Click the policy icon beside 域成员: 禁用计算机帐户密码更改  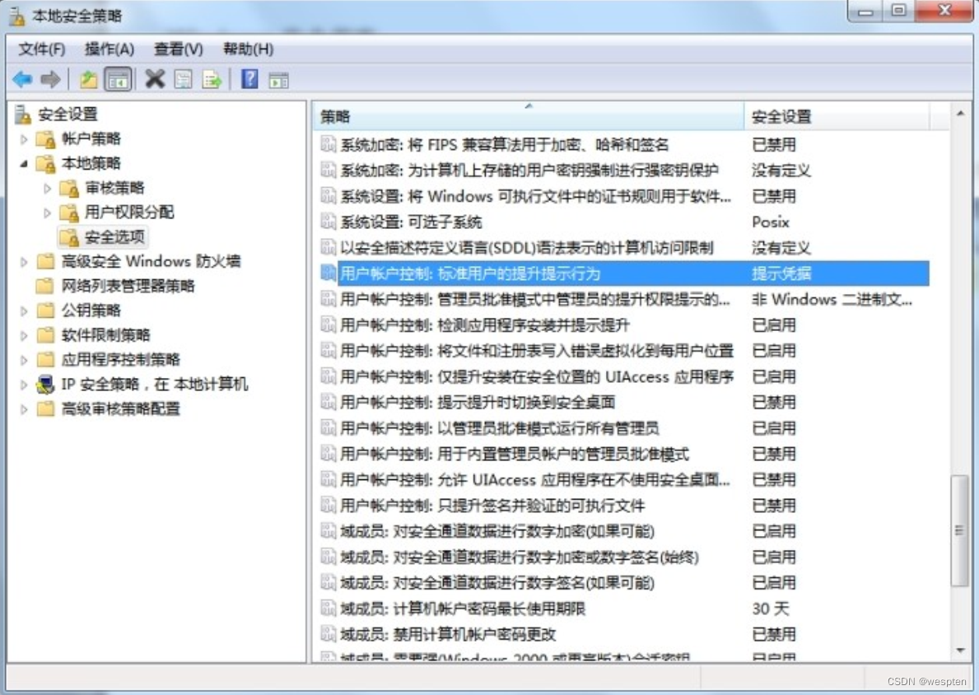(x=328, y=634)
